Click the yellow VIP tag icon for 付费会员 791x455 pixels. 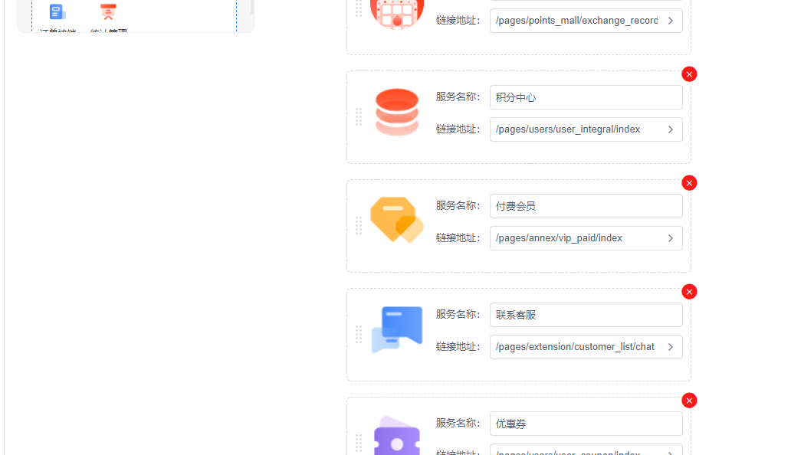pyautogui.click(x=397, y=220)
